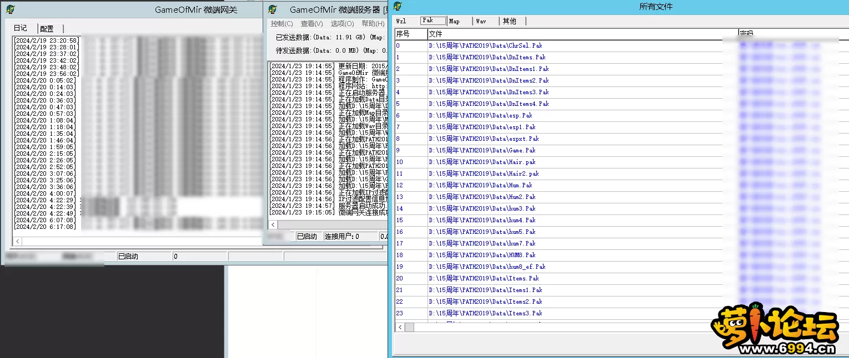Screen dimensions: 849x358
Task: Click the 所有文件 window title icon
Action: (398, 7)
